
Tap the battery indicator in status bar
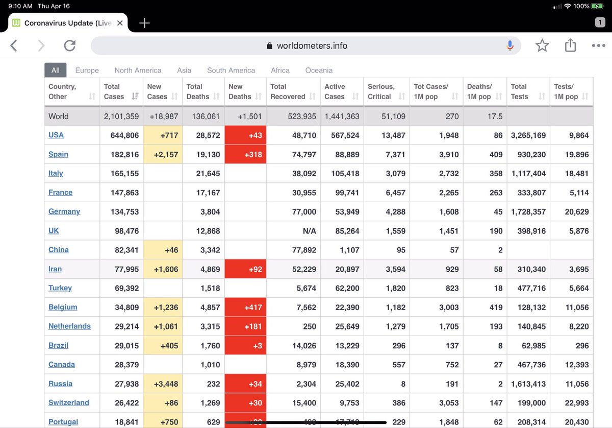point(597,6)
